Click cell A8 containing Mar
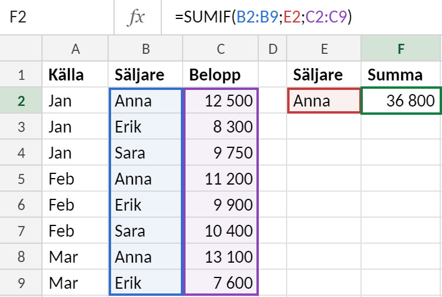This screenshot has height=297, width=442. pos(75,256)
